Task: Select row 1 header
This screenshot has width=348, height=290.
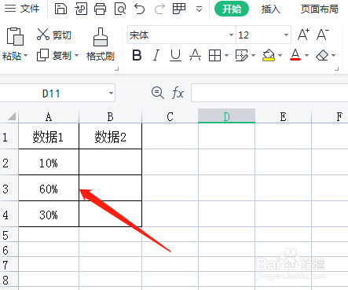Action: click(x=9, y=137)
